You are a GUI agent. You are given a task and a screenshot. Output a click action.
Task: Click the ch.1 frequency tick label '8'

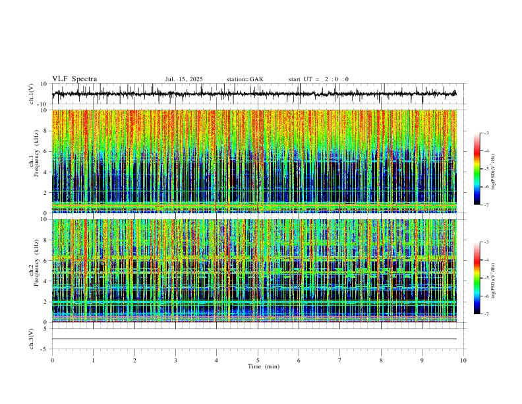pyautogui.click(x=46, y=131)
